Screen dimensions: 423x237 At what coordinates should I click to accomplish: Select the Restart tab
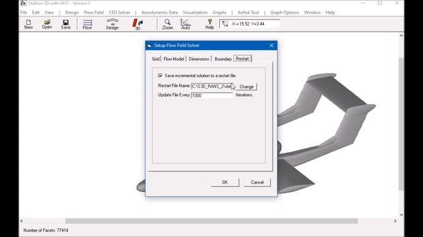point(243,59)
